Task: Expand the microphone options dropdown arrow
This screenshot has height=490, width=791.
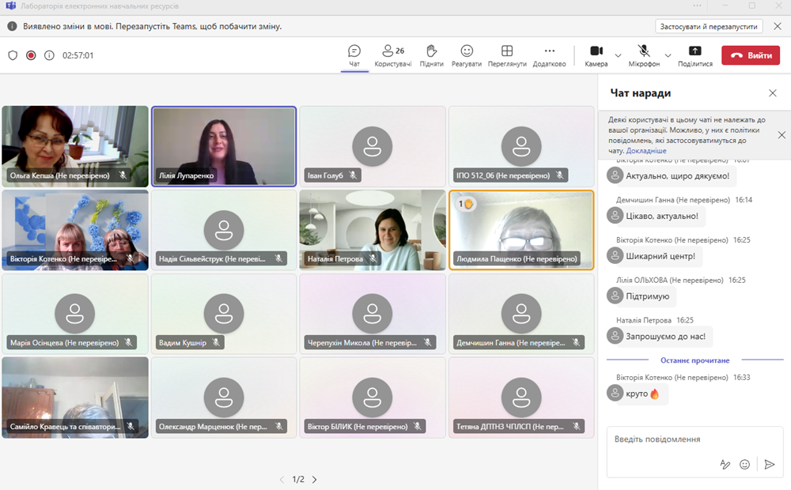Action: click(668, 55)
